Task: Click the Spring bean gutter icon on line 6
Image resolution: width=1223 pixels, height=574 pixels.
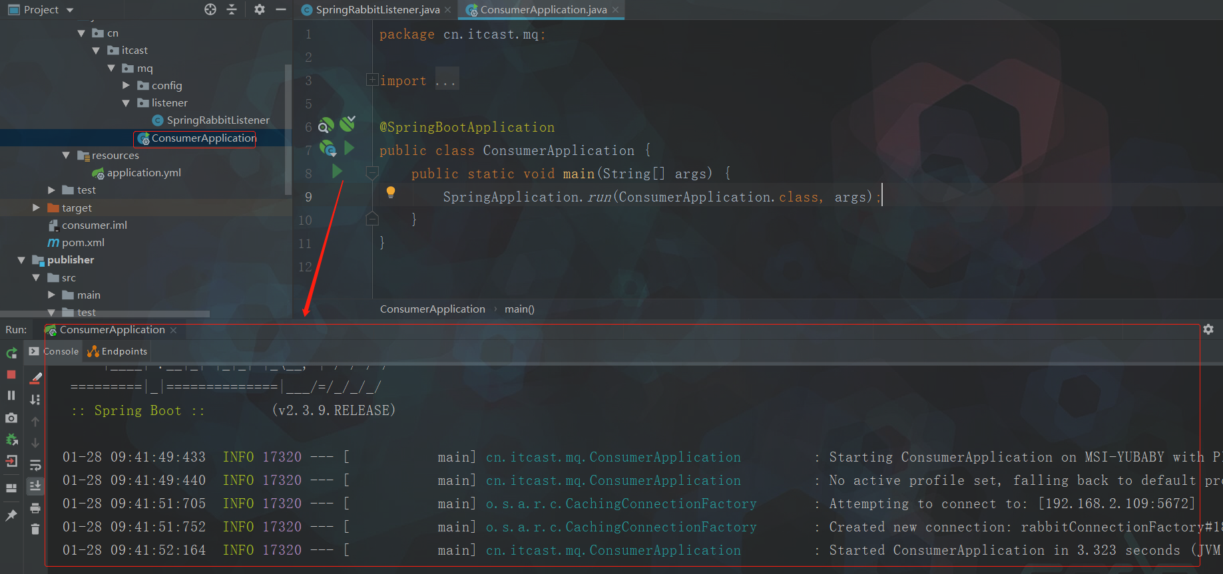Action: (x=348, y=124)
